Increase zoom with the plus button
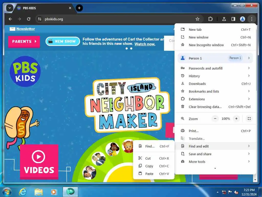 point(236,119)
